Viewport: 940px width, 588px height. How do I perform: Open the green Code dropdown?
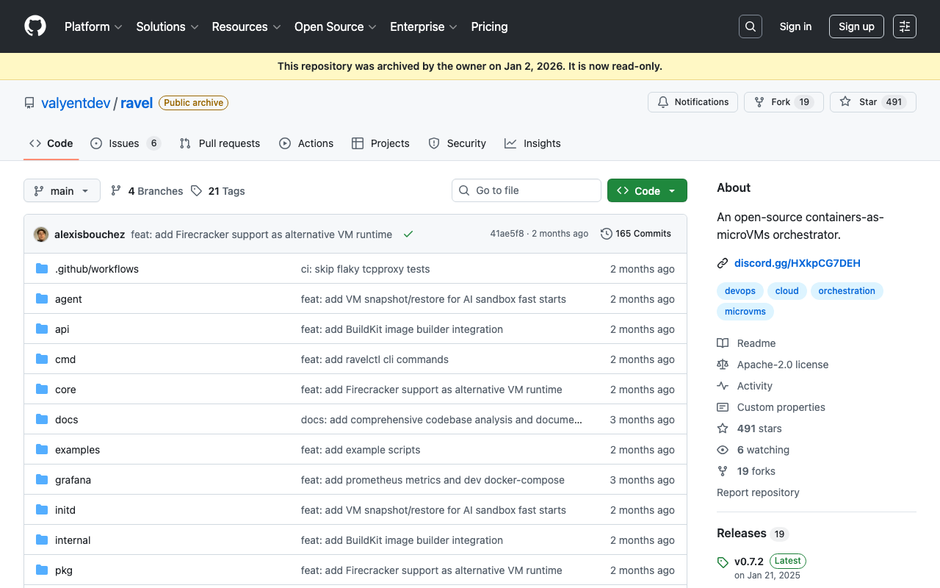point(647,191)
